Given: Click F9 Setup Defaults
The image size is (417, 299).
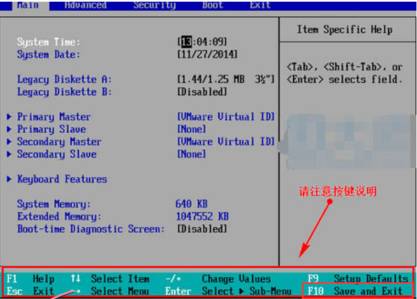Looking at the screenshot, I should pyautogui.click(x=358, y=279).
